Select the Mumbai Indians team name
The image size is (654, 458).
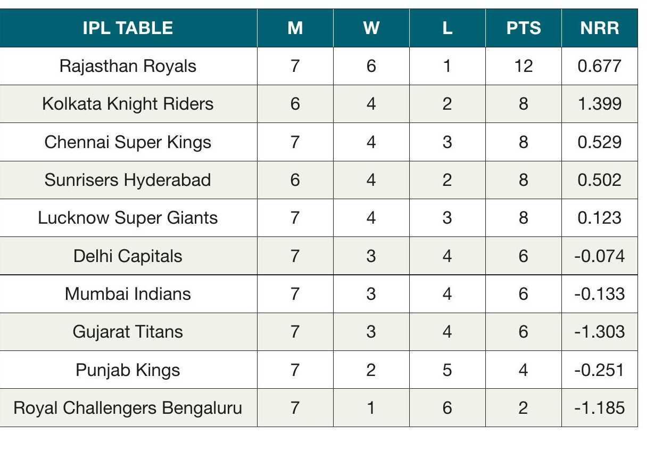[128, 294]
